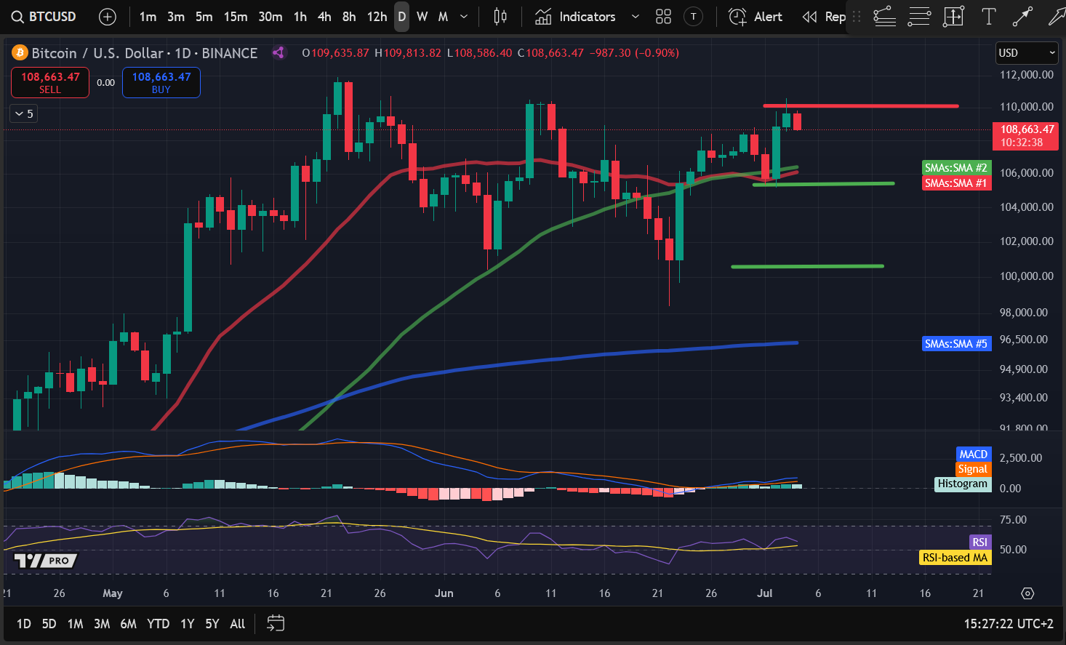Select the daily D interval
The height and width of the screenshot is (645, 1066).
[x=401, y=17]
